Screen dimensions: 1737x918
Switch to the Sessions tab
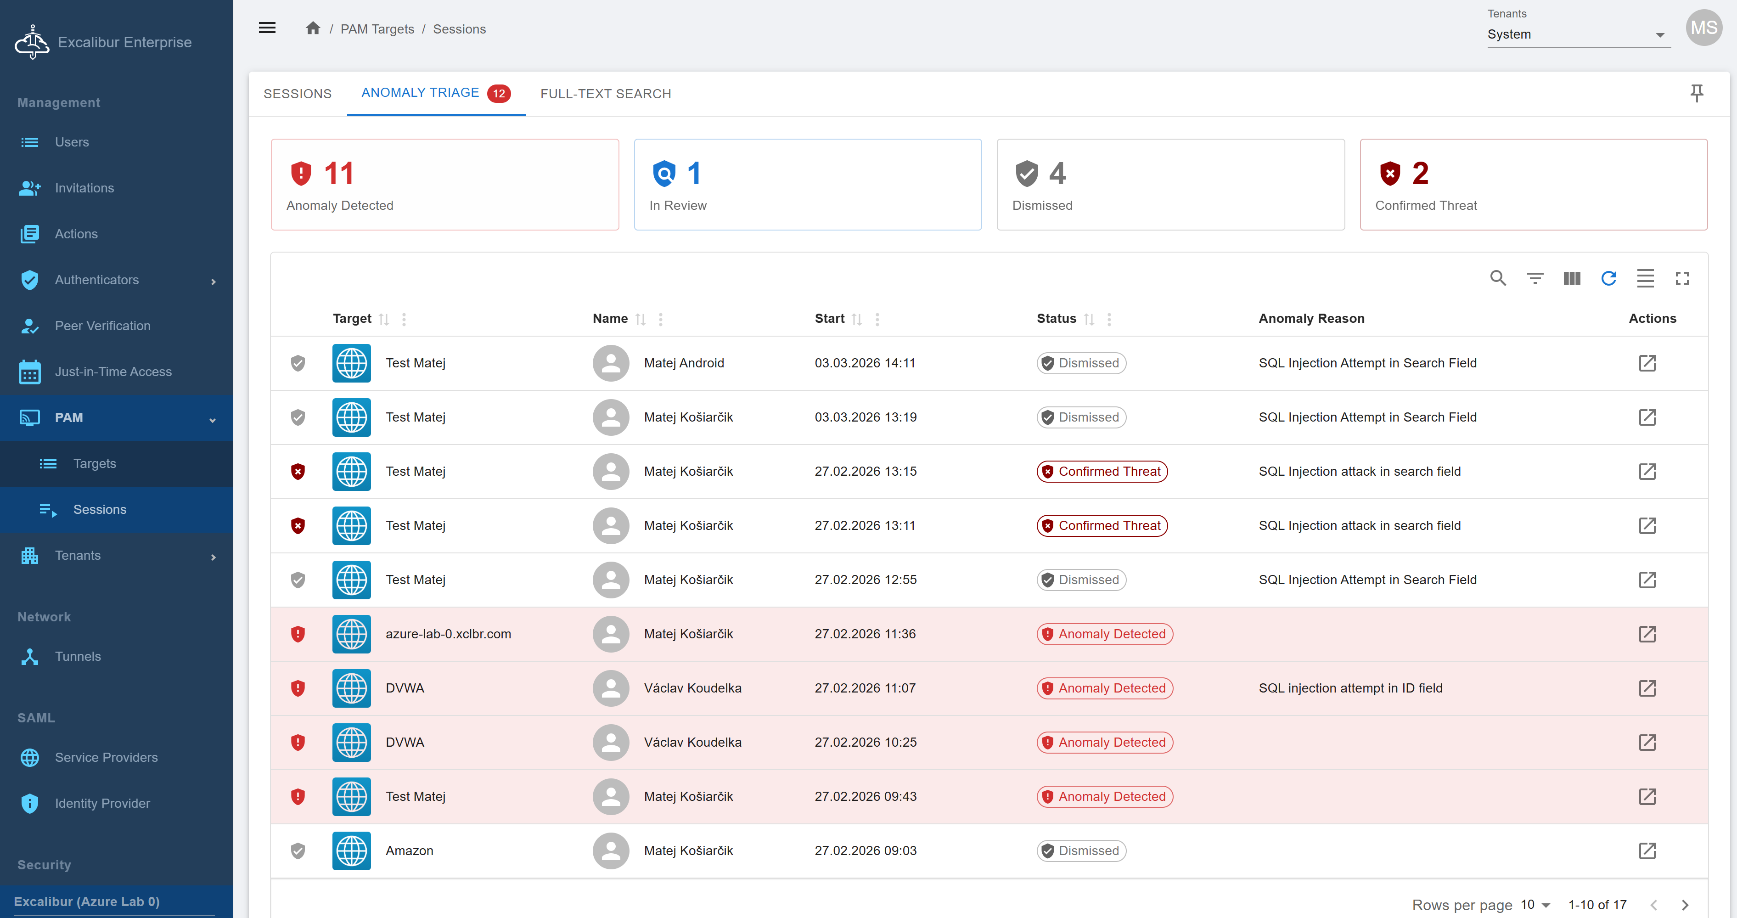tap(298, 94)
